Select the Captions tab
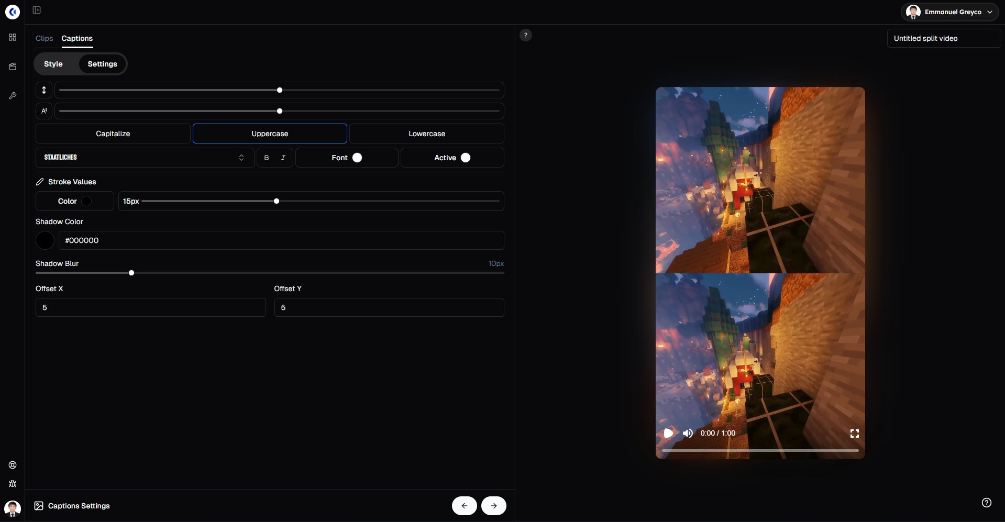1005x522 pixels. 77,38
